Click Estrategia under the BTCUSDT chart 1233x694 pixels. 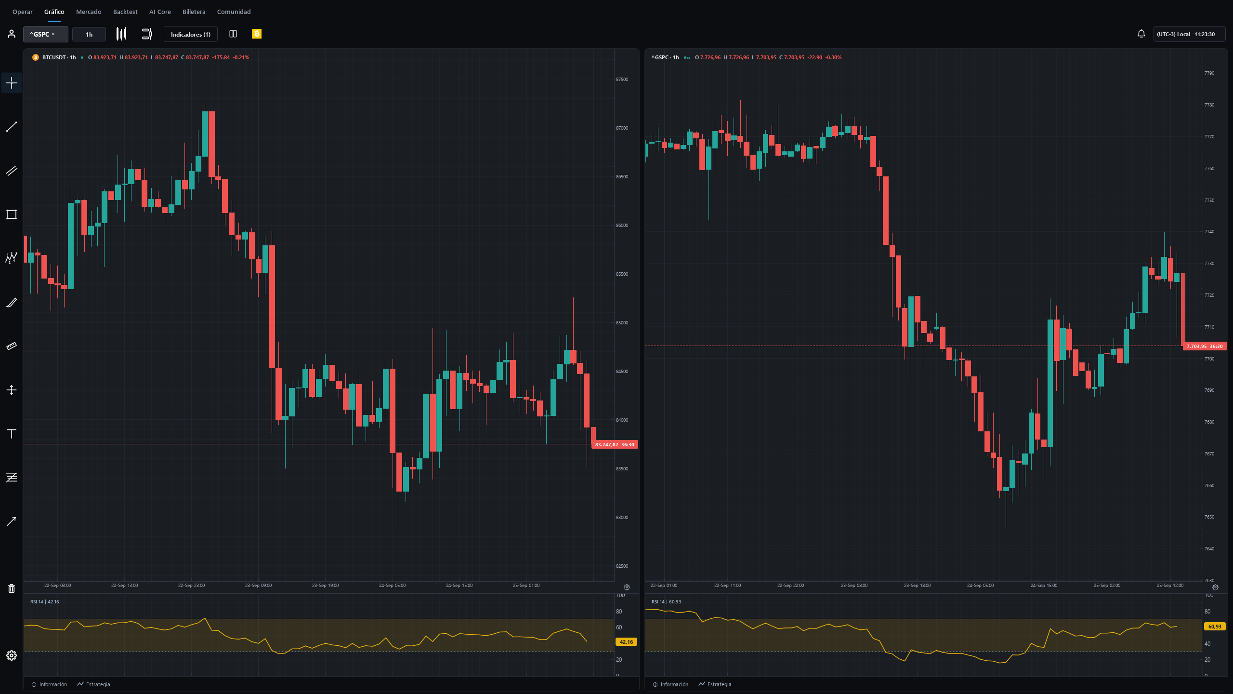[94, 684]
